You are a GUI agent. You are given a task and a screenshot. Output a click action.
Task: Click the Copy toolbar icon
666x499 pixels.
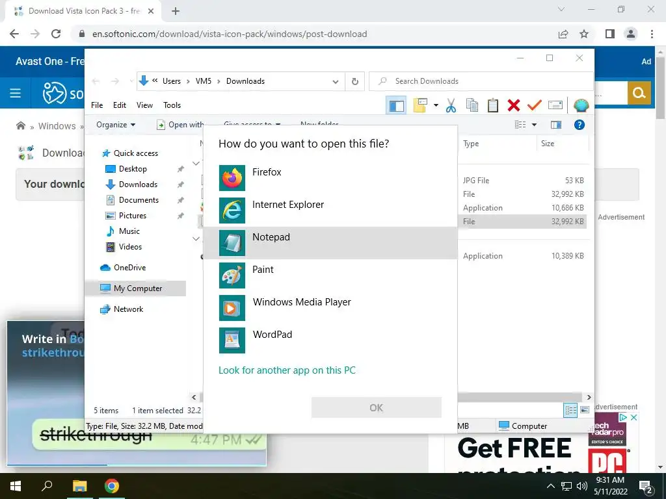472,105
